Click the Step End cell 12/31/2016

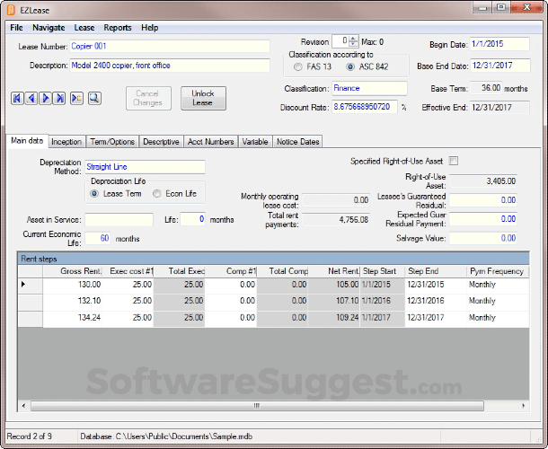click(436, 301)
